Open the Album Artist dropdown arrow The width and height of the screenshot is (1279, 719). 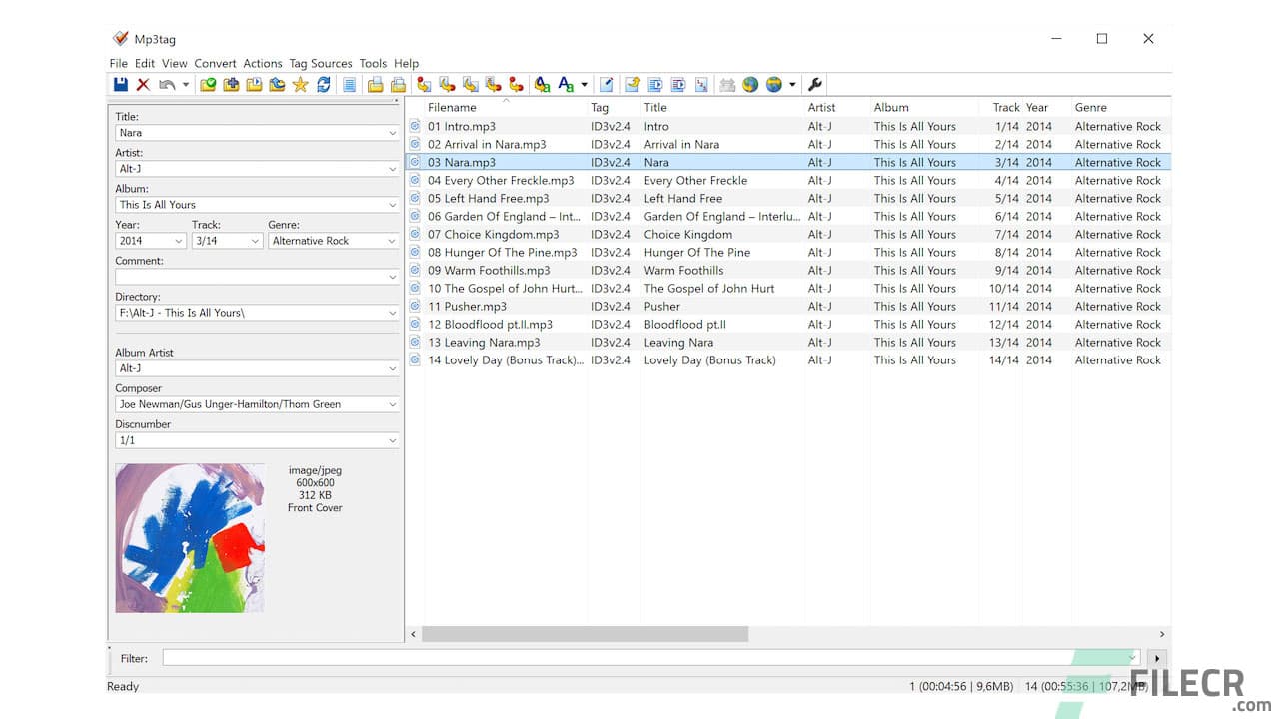coord(391,367)
